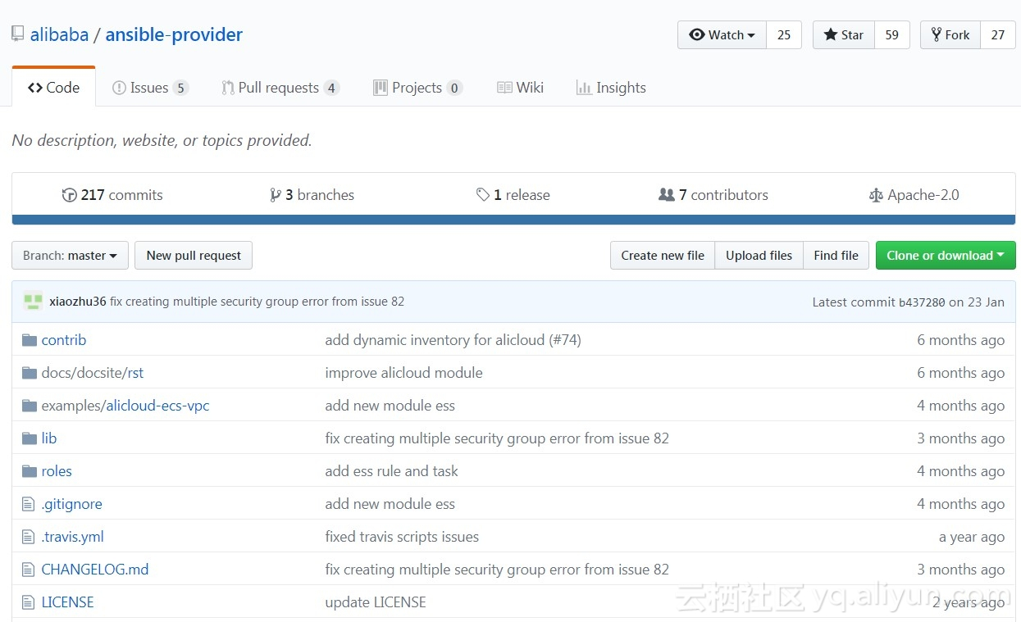Image resolution: width=1021 pixels, height=622 pixels.
Task: Click the Pull requests merge icon
Action: pyautogui.click(x=228, y=88)
